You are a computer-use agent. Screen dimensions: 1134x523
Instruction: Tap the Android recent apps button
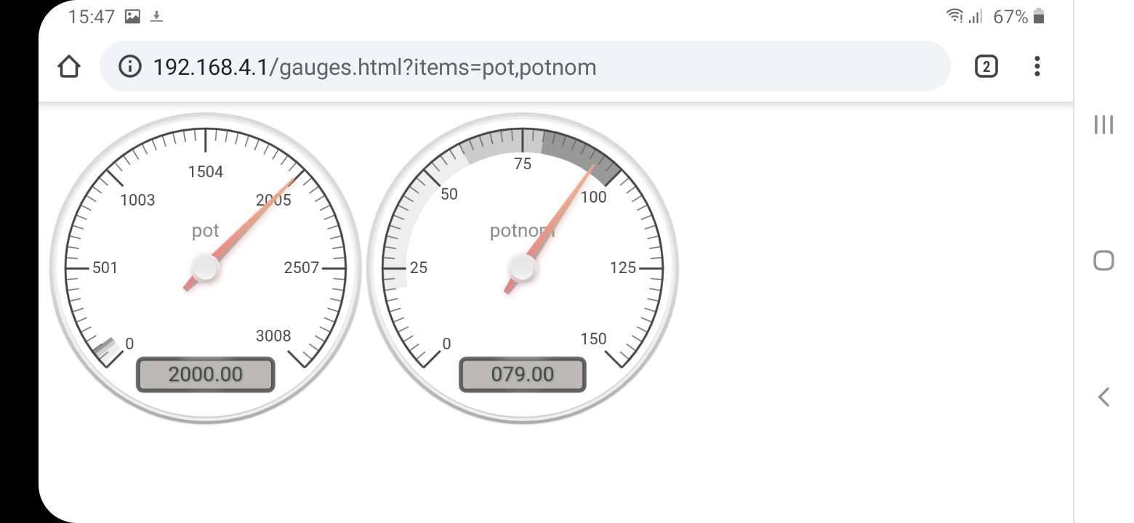point(1103,124)
